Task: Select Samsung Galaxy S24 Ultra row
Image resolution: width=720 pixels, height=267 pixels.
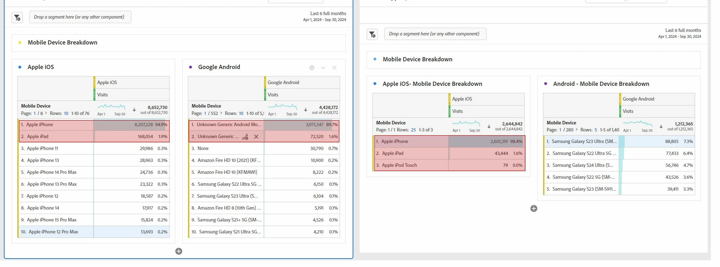Action: (619, 165)
